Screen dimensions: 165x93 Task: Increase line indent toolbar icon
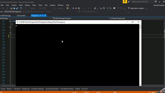[104, 8]
